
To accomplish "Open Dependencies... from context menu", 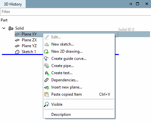I will point(79,80).
